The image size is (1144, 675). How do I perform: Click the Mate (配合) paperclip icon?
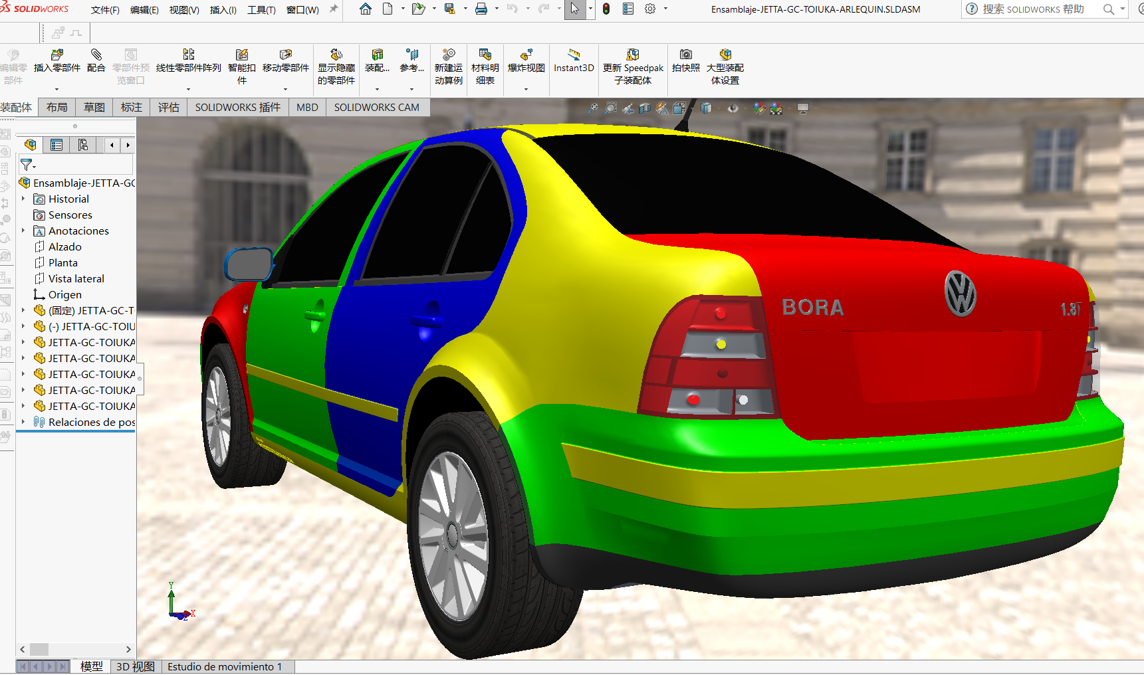pos(96,54)
